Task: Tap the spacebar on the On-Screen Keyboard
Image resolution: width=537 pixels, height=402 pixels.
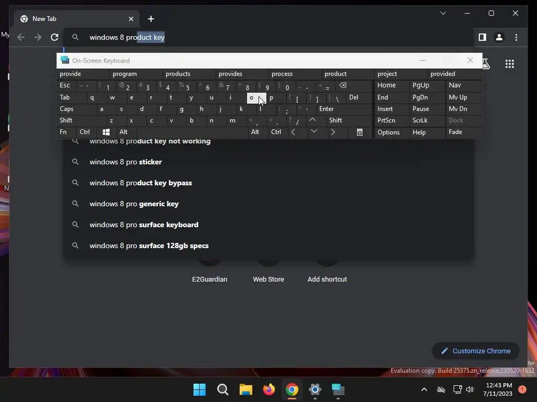Action: [x=192, y=132]
